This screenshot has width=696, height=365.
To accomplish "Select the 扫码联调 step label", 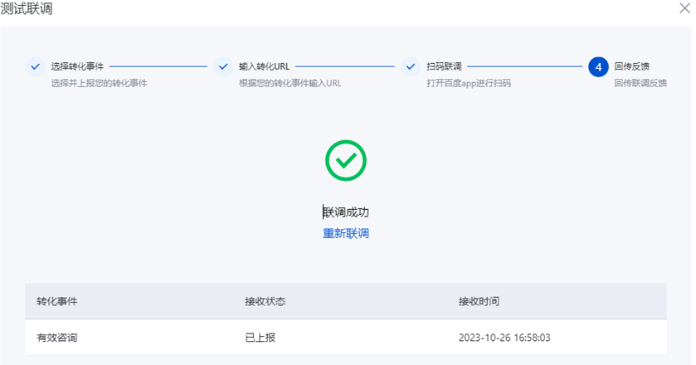I will (444, 66).
